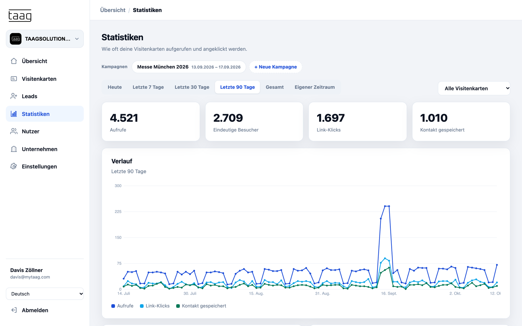The width and height of the screenshot is (522, 326).
Task: Click Statistiken breadcrumb text
Action: coord(147,10)
